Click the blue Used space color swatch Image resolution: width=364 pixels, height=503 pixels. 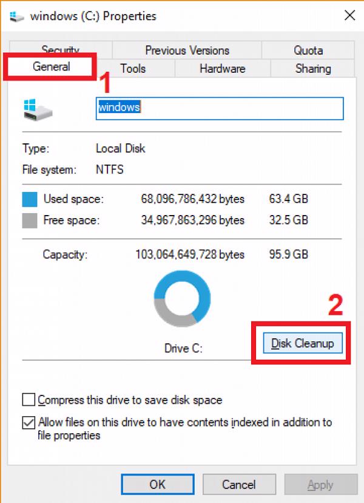(x=30, y=199)
